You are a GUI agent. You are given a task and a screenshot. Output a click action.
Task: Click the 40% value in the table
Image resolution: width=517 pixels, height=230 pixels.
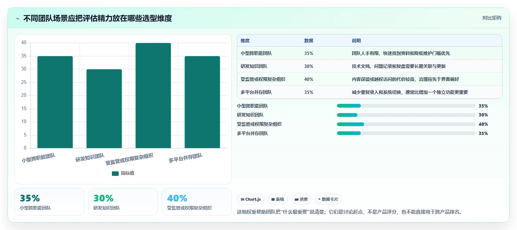tap(309, 79)
